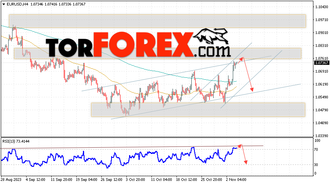Click the low price value 1.07336
The image size is (331, 184).
pos(65,4)
